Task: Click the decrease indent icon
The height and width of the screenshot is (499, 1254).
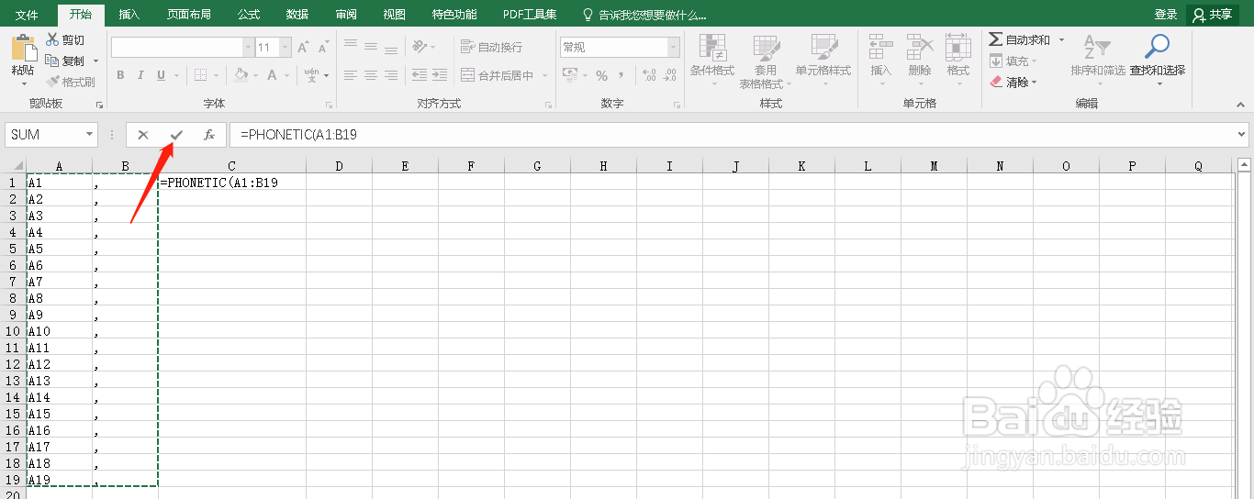Action: [420, 75]
